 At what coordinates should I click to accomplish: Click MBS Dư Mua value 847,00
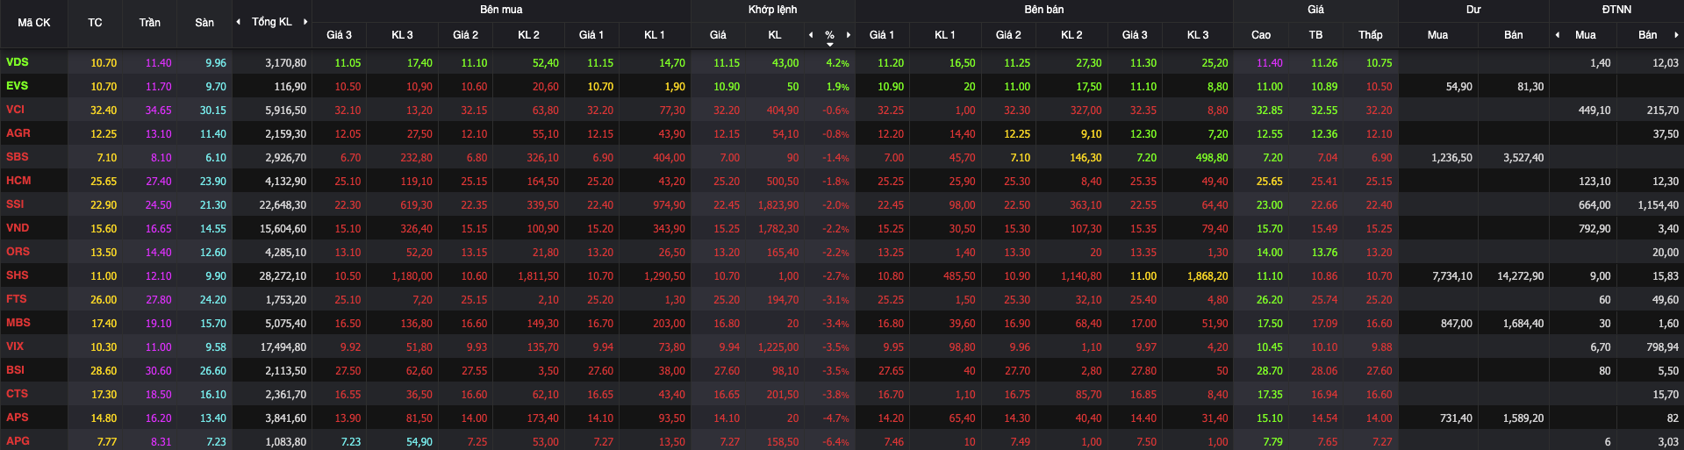[1457, 324]
